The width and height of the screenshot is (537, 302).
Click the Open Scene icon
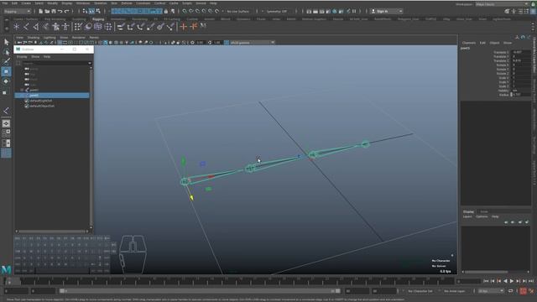pyautogui.click(x=47, y=11)
